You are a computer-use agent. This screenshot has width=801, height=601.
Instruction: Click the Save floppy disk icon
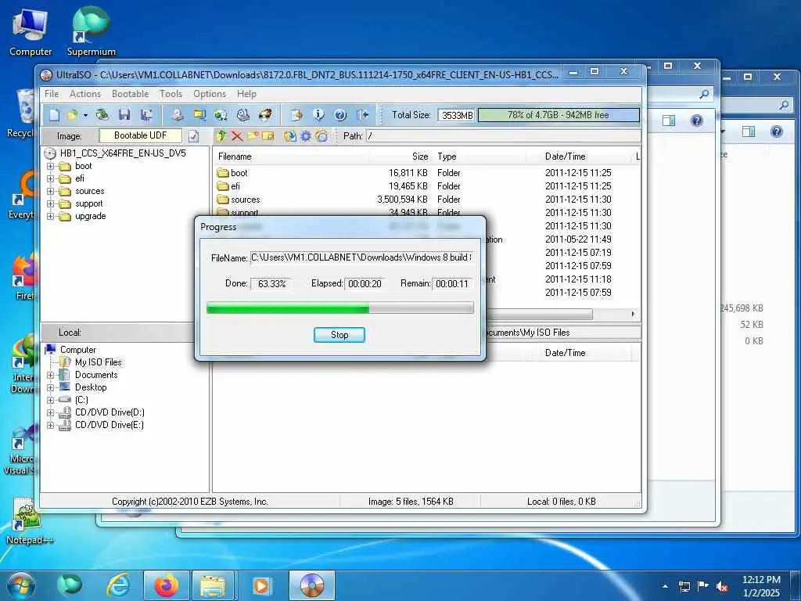(x=124, y=115)
